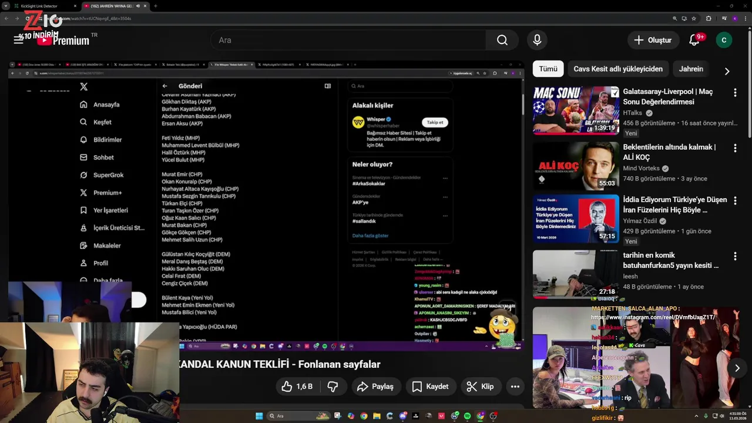Like the video showing 1,6 B
This screenshot has height=423, width=752.
click(x=297, y=387)
